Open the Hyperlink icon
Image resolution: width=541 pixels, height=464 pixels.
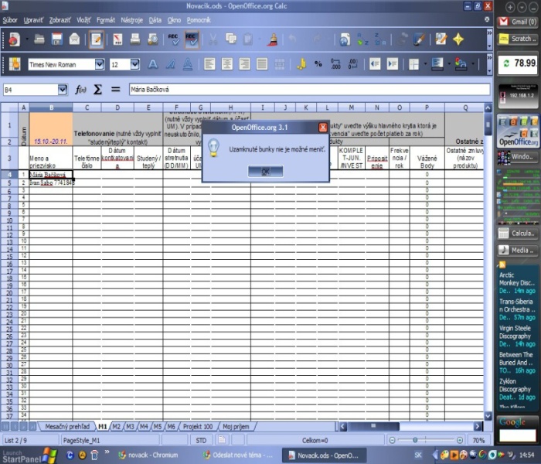tap(345, 39)
